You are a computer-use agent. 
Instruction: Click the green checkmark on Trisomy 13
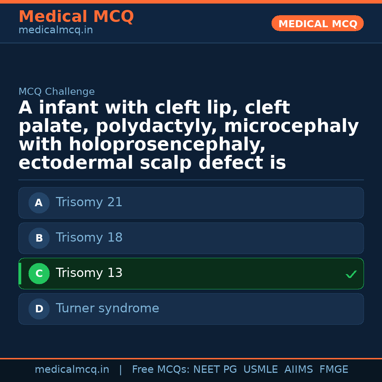click(351, 274)
